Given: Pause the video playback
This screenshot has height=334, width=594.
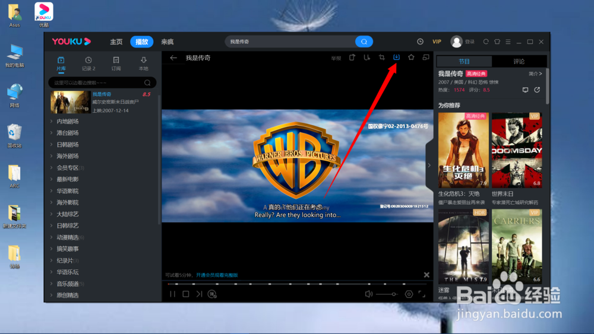Looking at the screenshot, I should click(x=172, y=294).
